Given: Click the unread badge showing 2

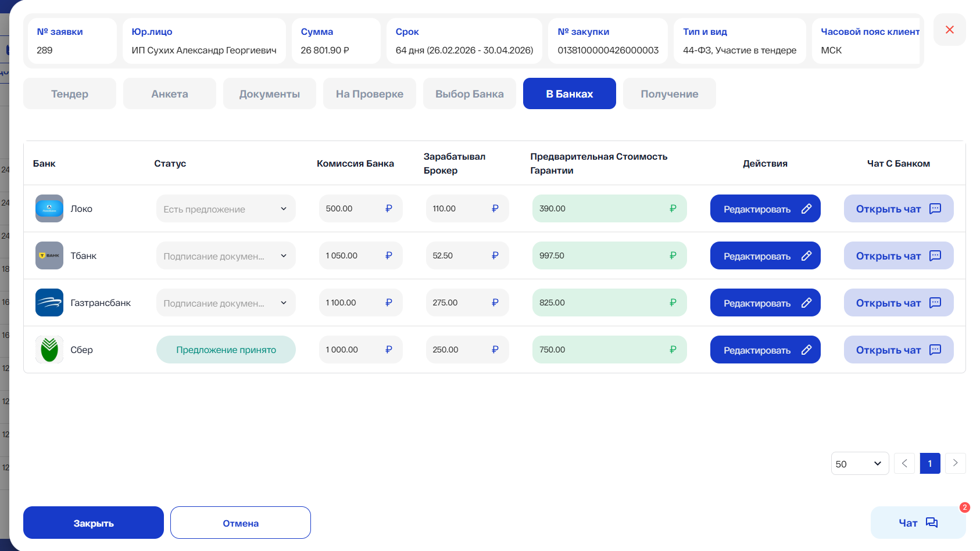Looking at the screenshot, I should 965,507.
